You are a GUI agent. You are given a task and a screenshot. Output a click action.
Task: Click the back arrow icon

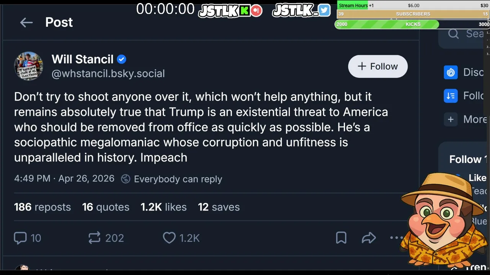pyautogui.click(x=26, y=23)
